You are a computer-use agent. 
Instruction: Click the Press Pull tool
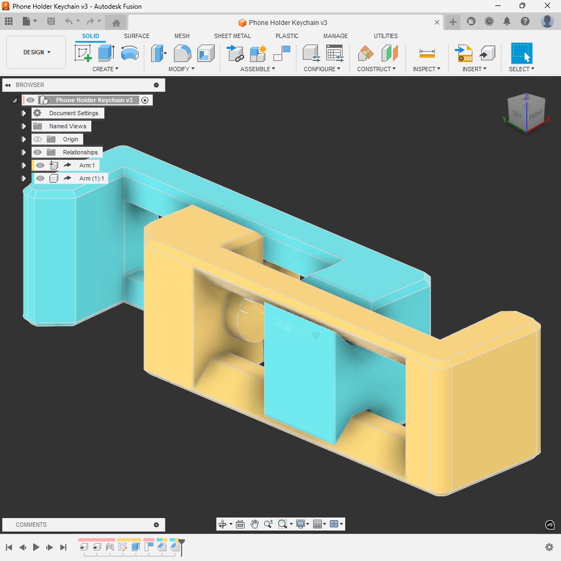tap(159, 53)
